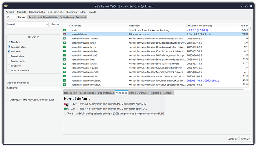
Task: Click the vertical scrollbar of package list
Action: [x=250, y=28]
